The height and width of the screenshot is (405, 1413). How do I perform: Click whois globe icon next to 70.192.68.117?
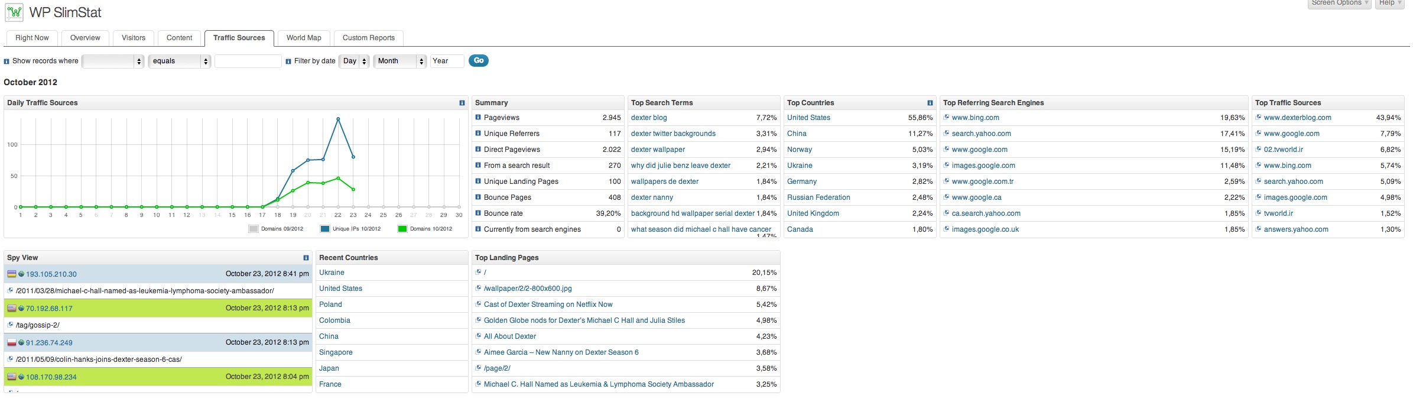[x=21, y=308]
